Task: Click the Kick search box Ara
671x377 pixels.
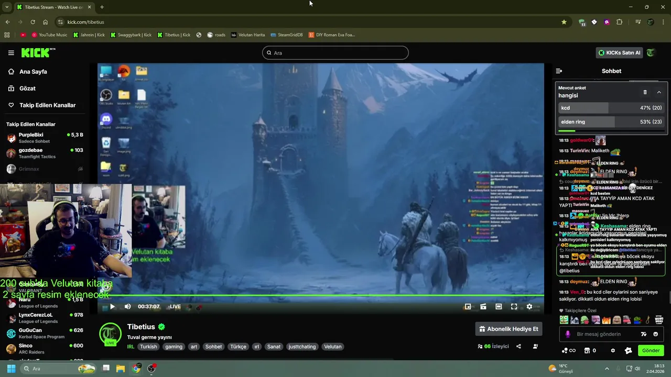Action: (x=335, y=53)
